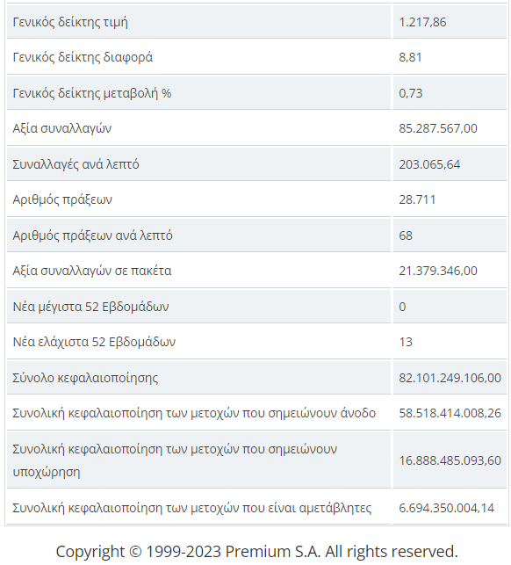
Task: Select the value 6.694.350.004,14
Action: pos(447,508)
